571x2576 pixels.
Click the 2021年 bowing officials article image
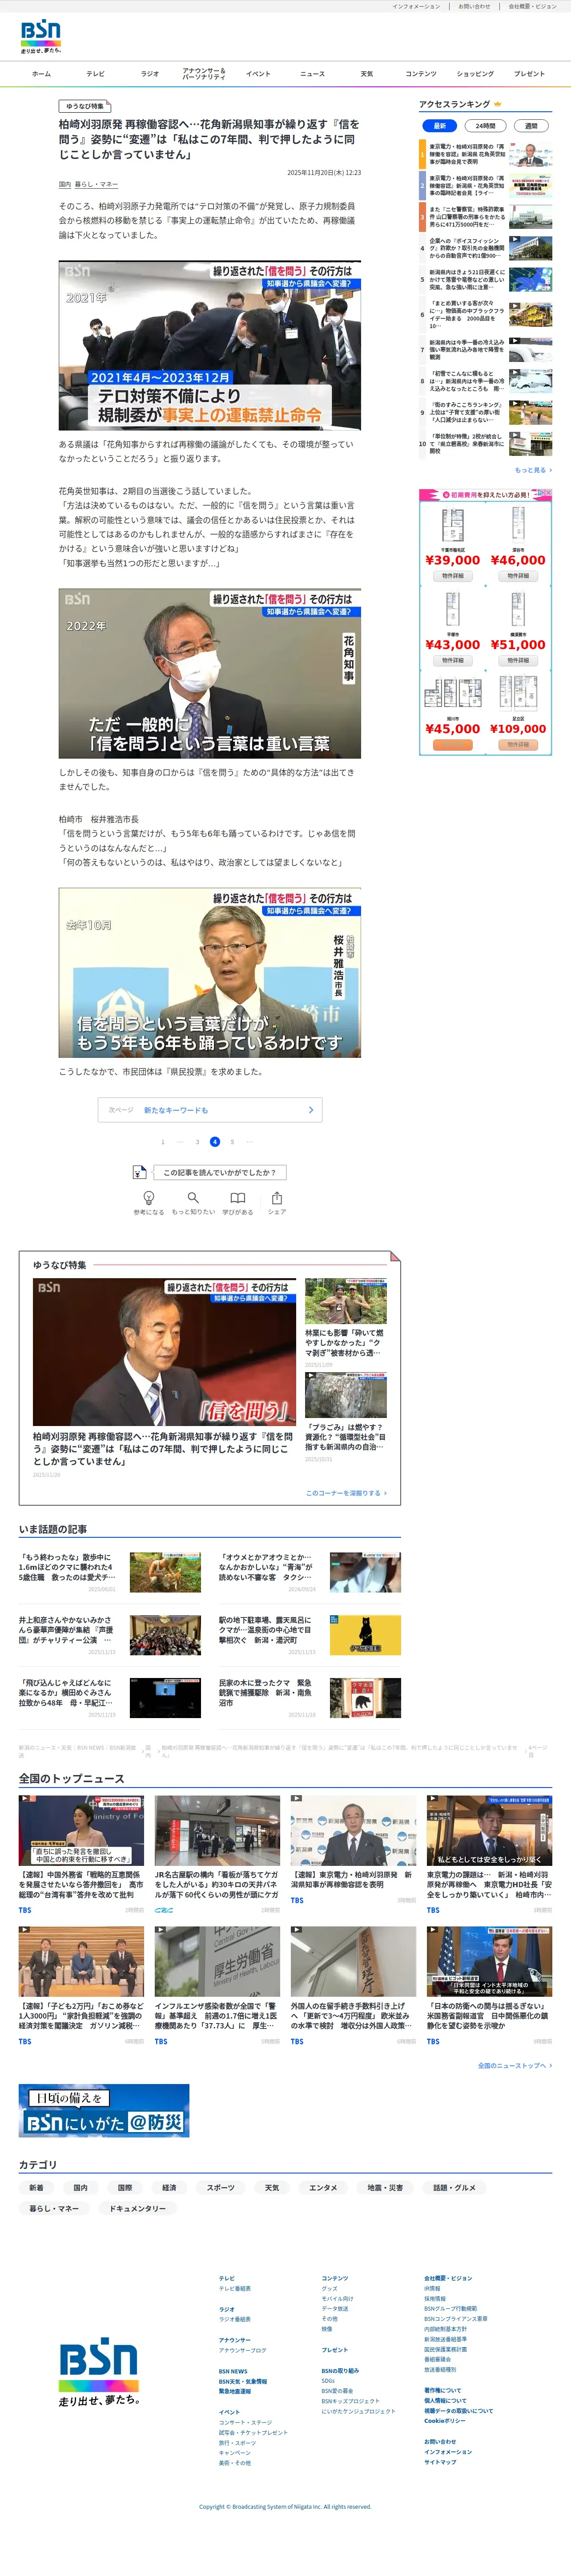tap(209, 346)
